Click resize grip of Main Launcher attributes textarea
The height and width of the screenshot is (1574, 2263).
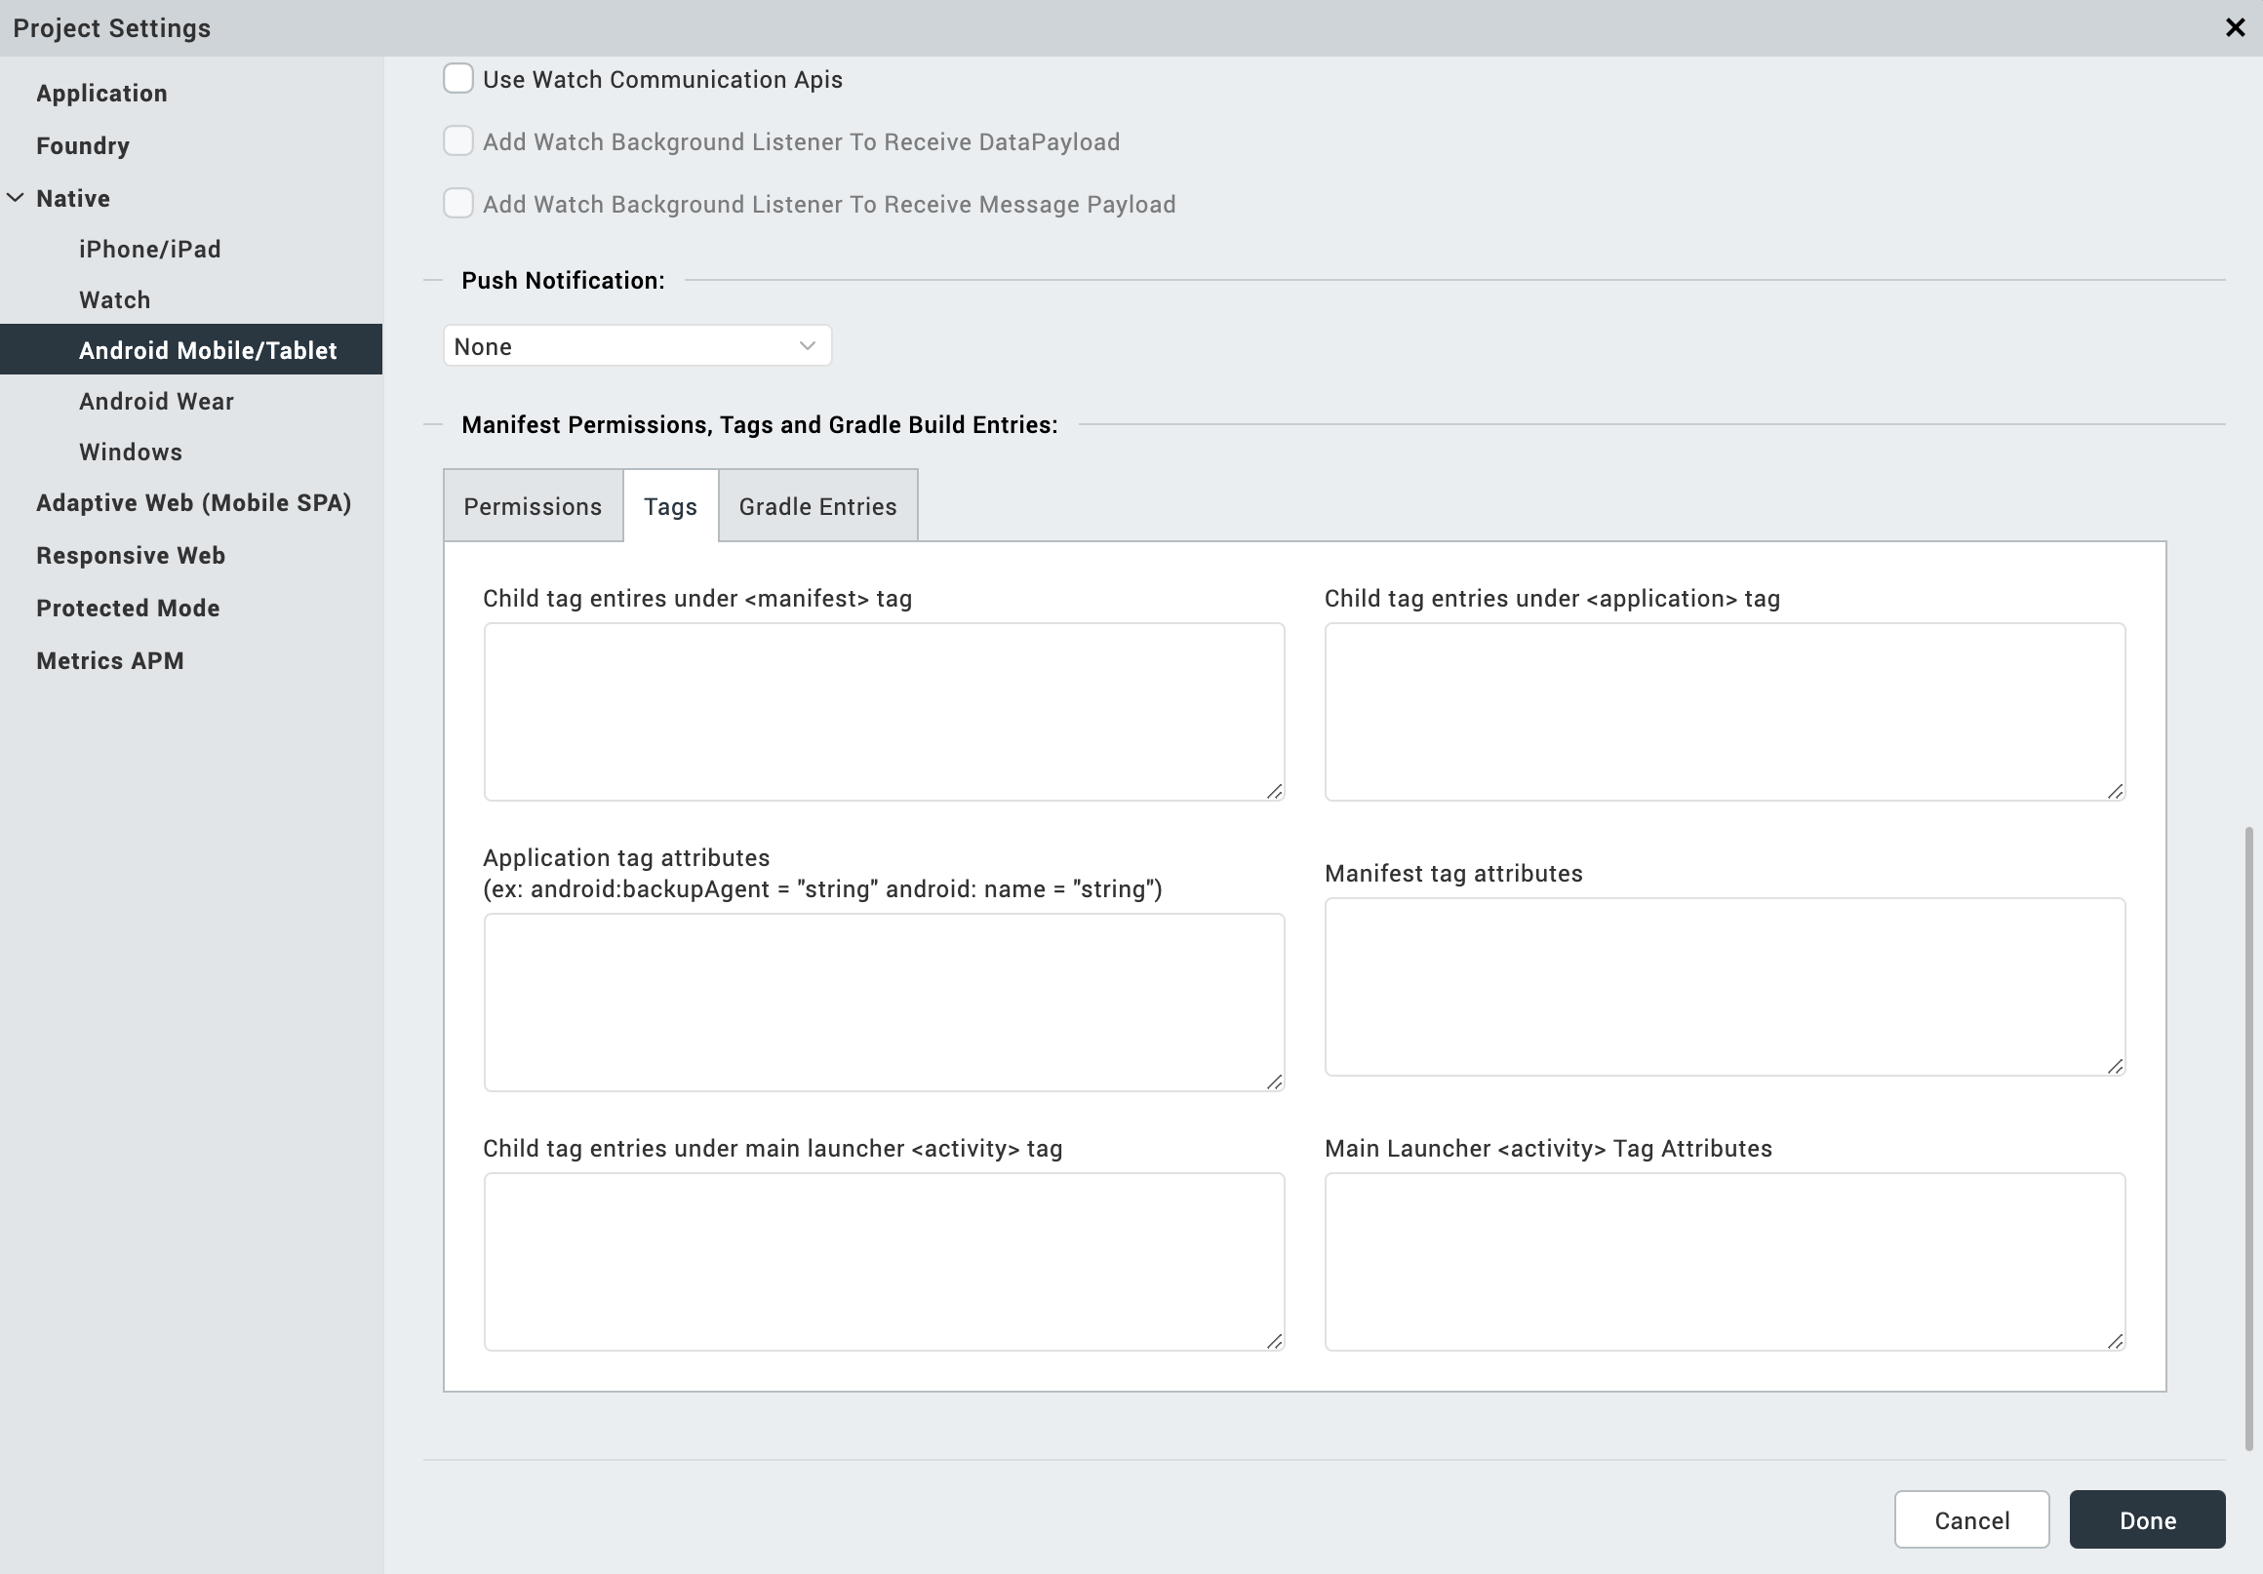2115,1341
